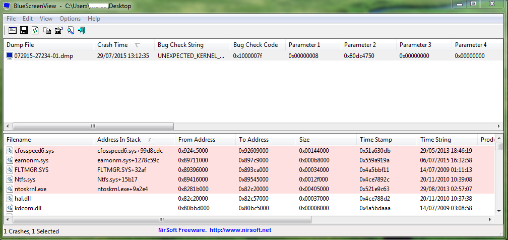Click the driver icon beside ntoskrnl.exe
The width and height of the screenshot is (508, 240).
click(x=10, y=189)
